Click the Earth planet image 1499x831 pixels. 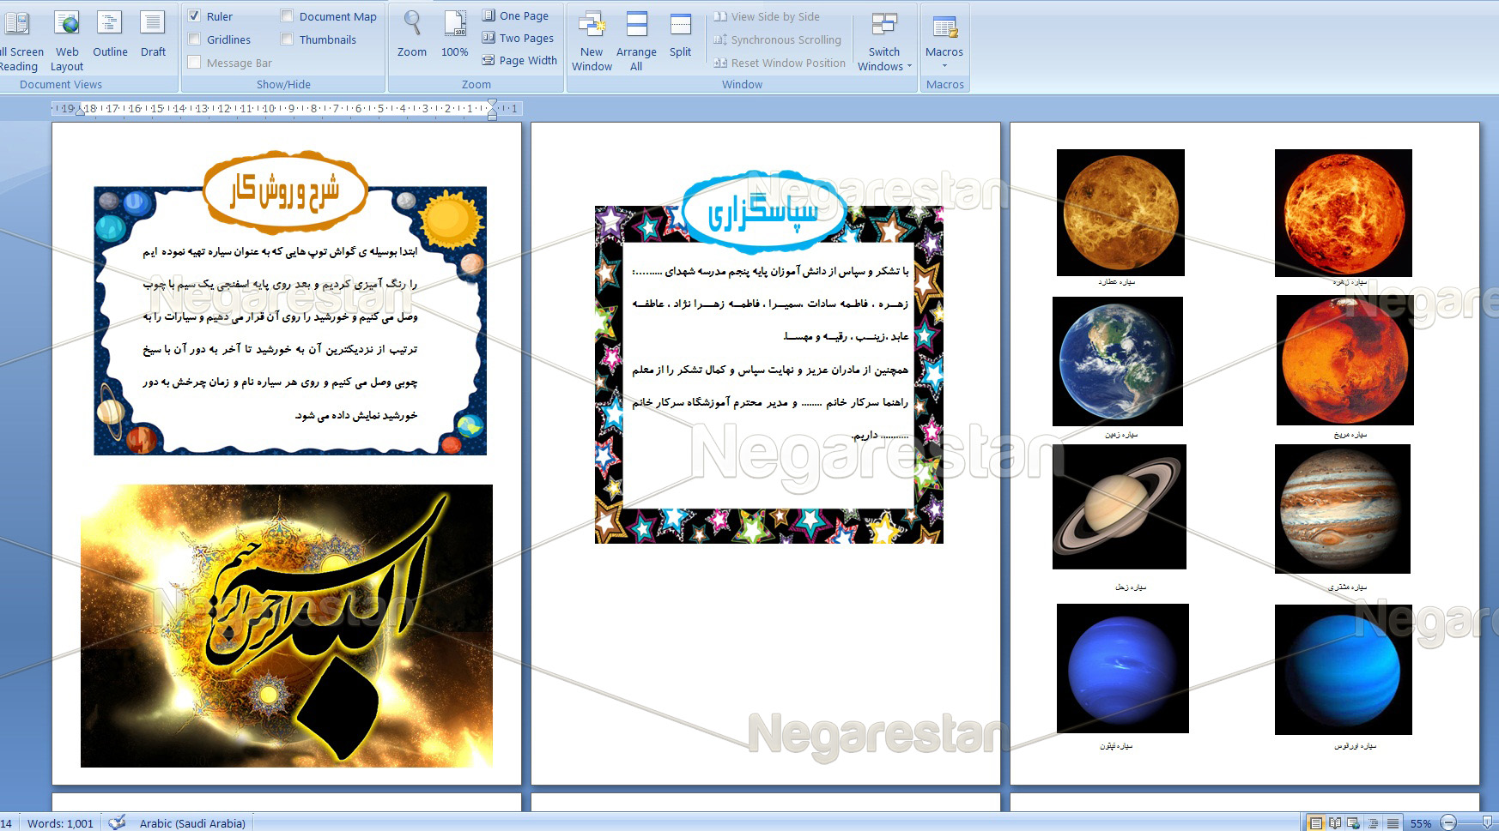tap(1118, 361)
